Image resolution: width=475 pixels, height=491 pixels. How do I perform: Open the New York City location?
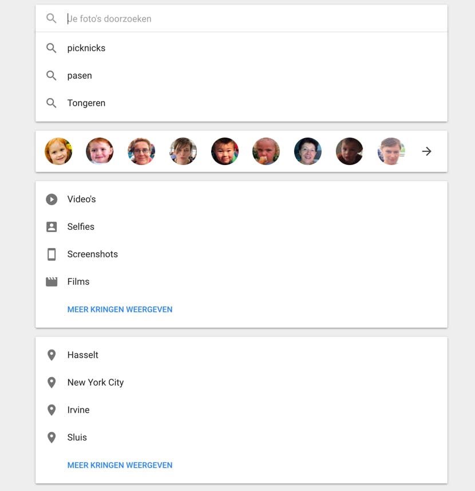coord(96,383)
